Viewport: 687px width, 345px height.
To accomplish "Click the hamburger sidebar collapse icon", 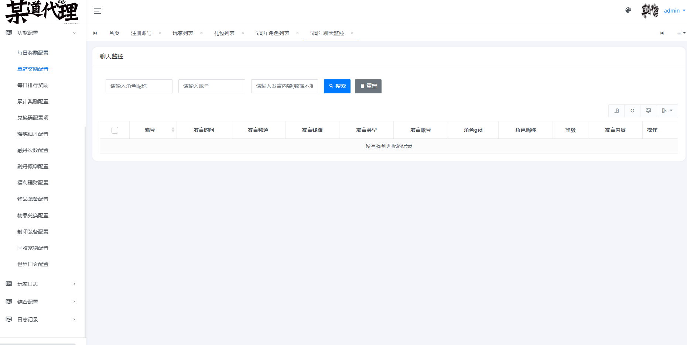I will click(98, 11).
